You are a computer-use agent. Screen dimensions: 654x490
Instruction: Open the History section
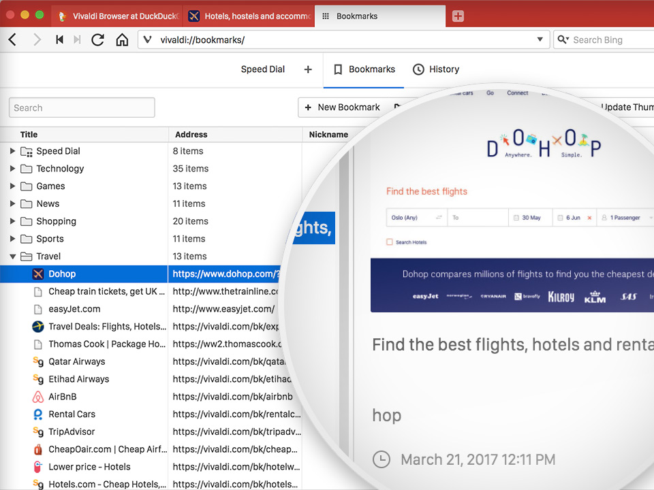tap(436, 69)
